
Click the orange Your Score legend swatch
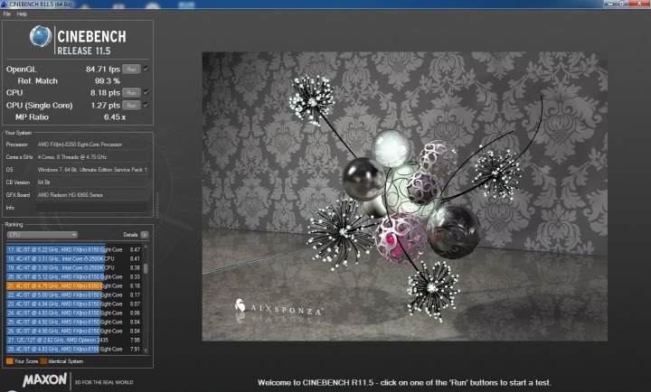point(10,361)
